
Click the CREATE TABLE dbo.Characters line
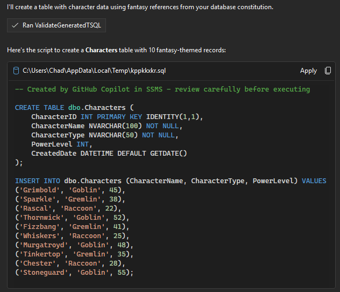point(74,107)
